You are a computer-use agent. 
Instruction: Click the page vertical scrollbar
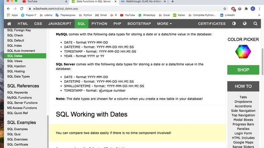point(262,62)
